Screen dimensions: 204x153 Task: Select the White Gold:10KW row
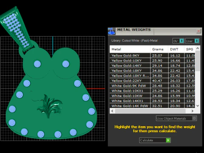153,96
